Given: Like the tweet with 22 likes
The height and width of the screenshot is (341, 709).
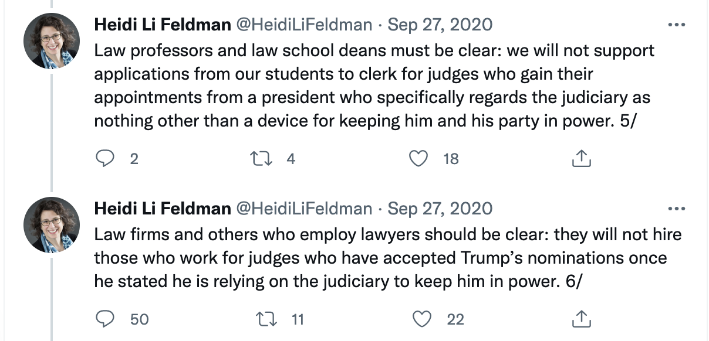Looking at the screenshot, I should (x=421, y=319).
